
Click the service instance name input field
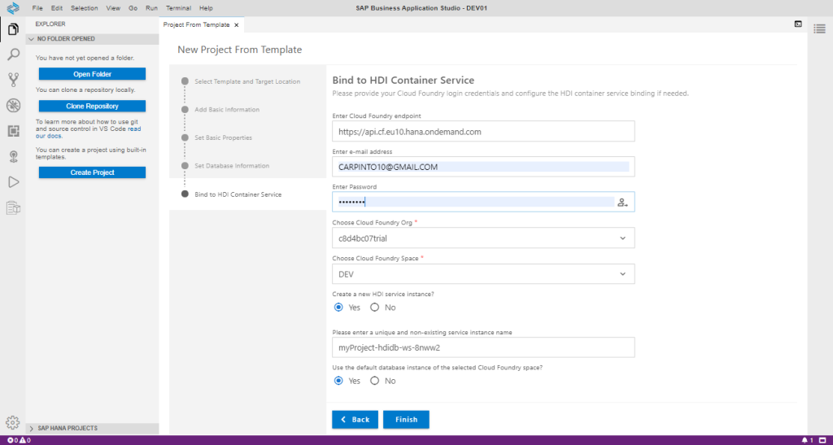[x=483, y=347]
